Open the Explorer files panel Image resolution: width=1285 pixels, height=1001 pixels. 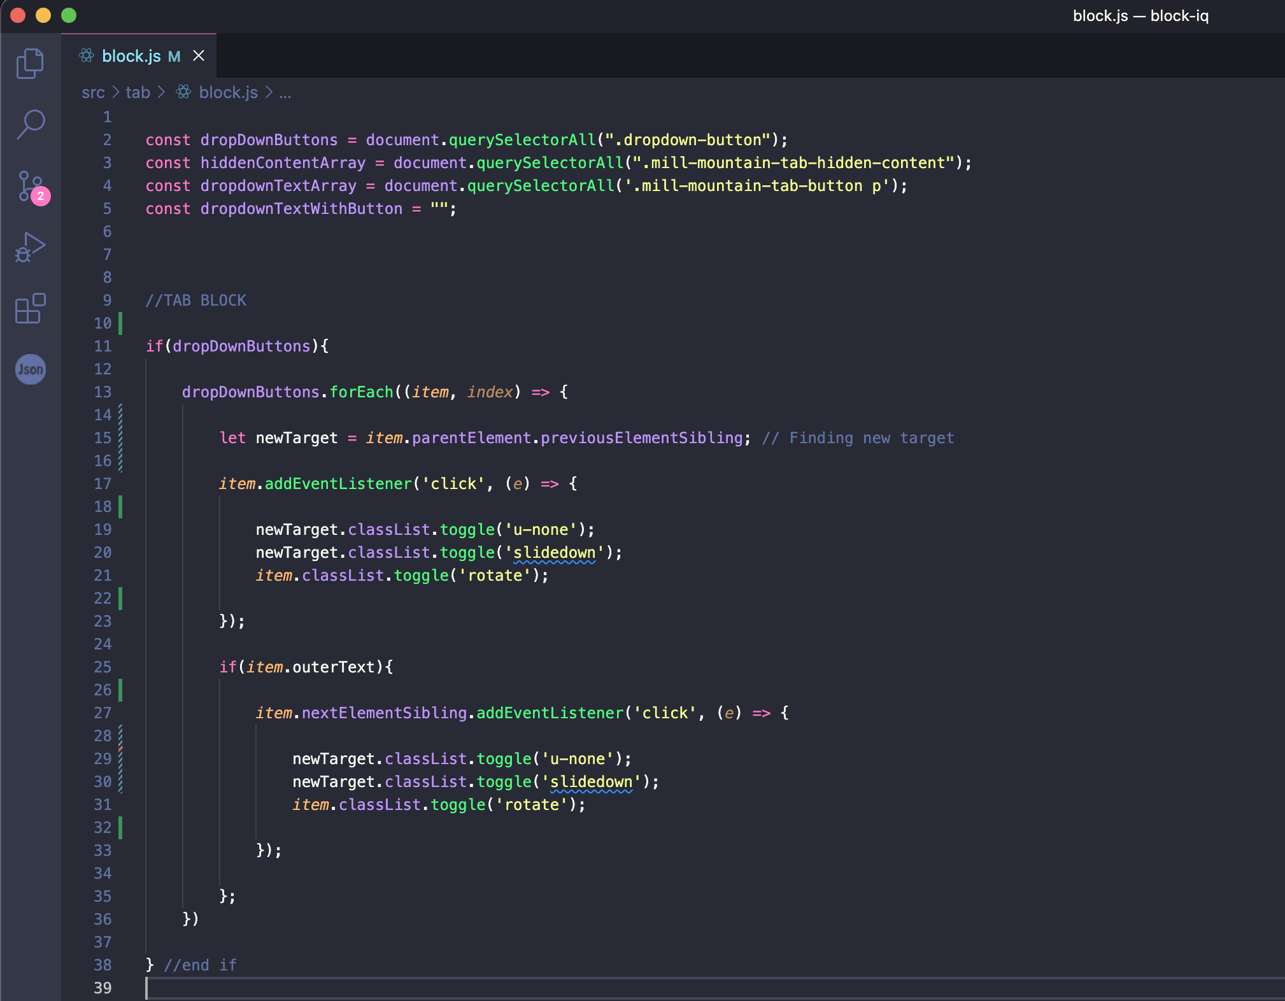pyautogui.click(x=30, y=63)
